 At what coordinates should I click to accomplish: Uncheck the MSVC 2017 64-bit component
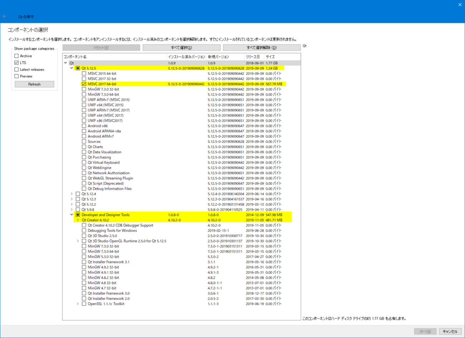[84, 84]
